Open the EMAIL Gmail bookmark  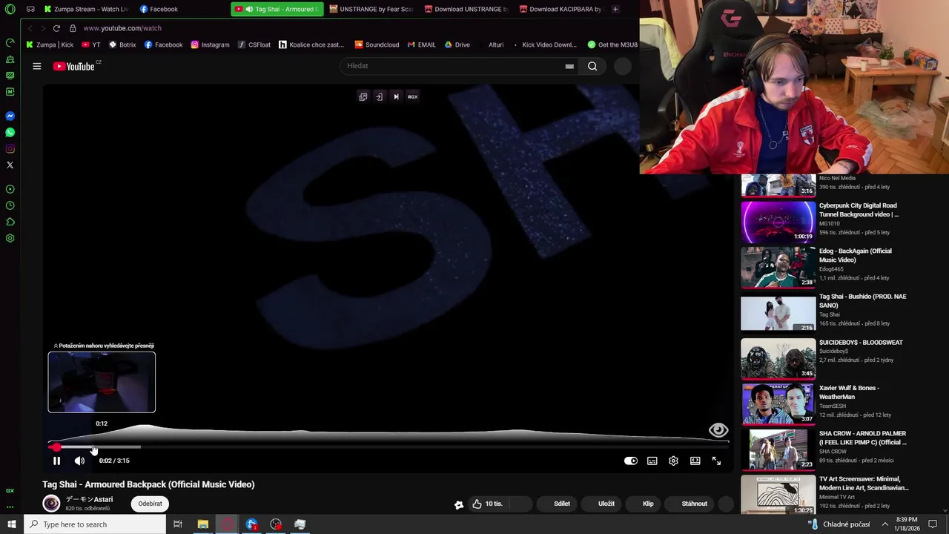coord(421,44)
